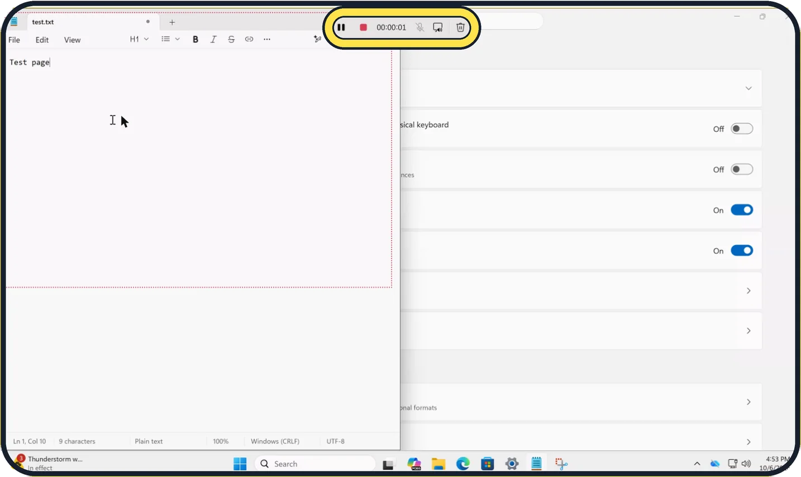801x477 pixels.
Task: Open the Edit menu in Notepad
Action: [x=42, y=40]
